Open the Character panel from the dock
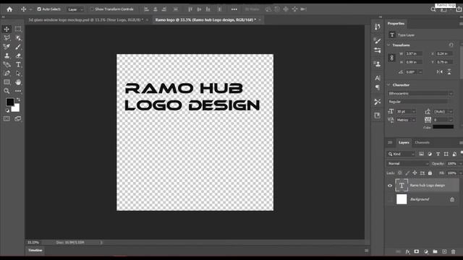Image resolution: width=463 pixels, height=260 pixels. click(378, 78)
